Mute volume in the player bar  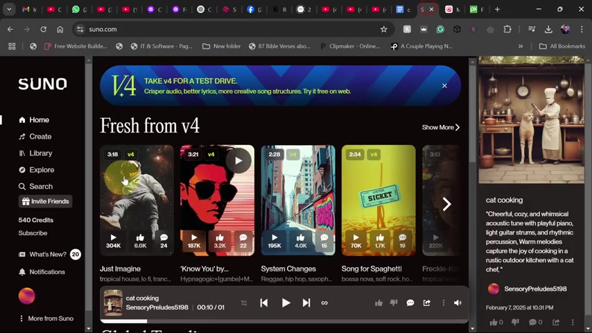click(x=458, y=302)
